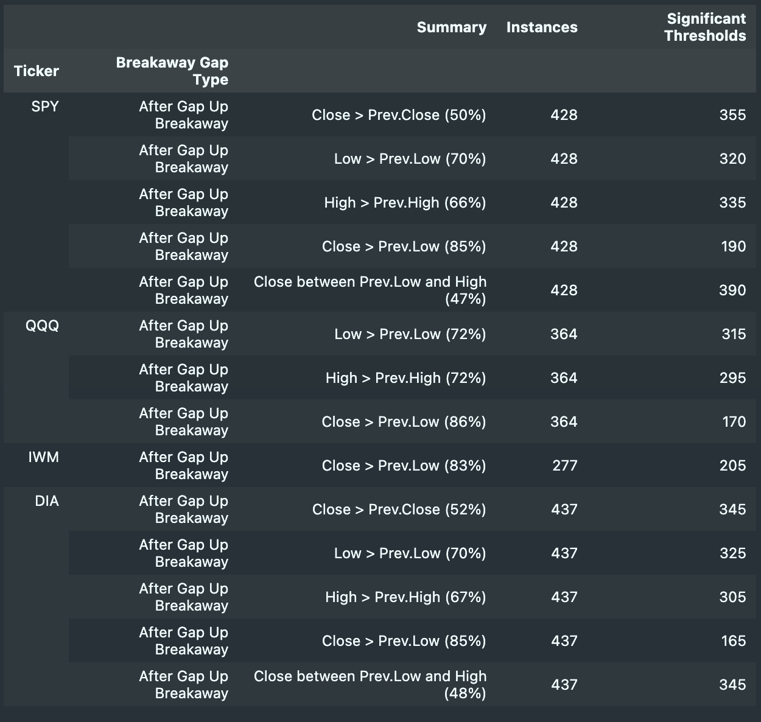Click the Instances column header
The height and width of the screenshot is (722, 761).
point(542,27)
